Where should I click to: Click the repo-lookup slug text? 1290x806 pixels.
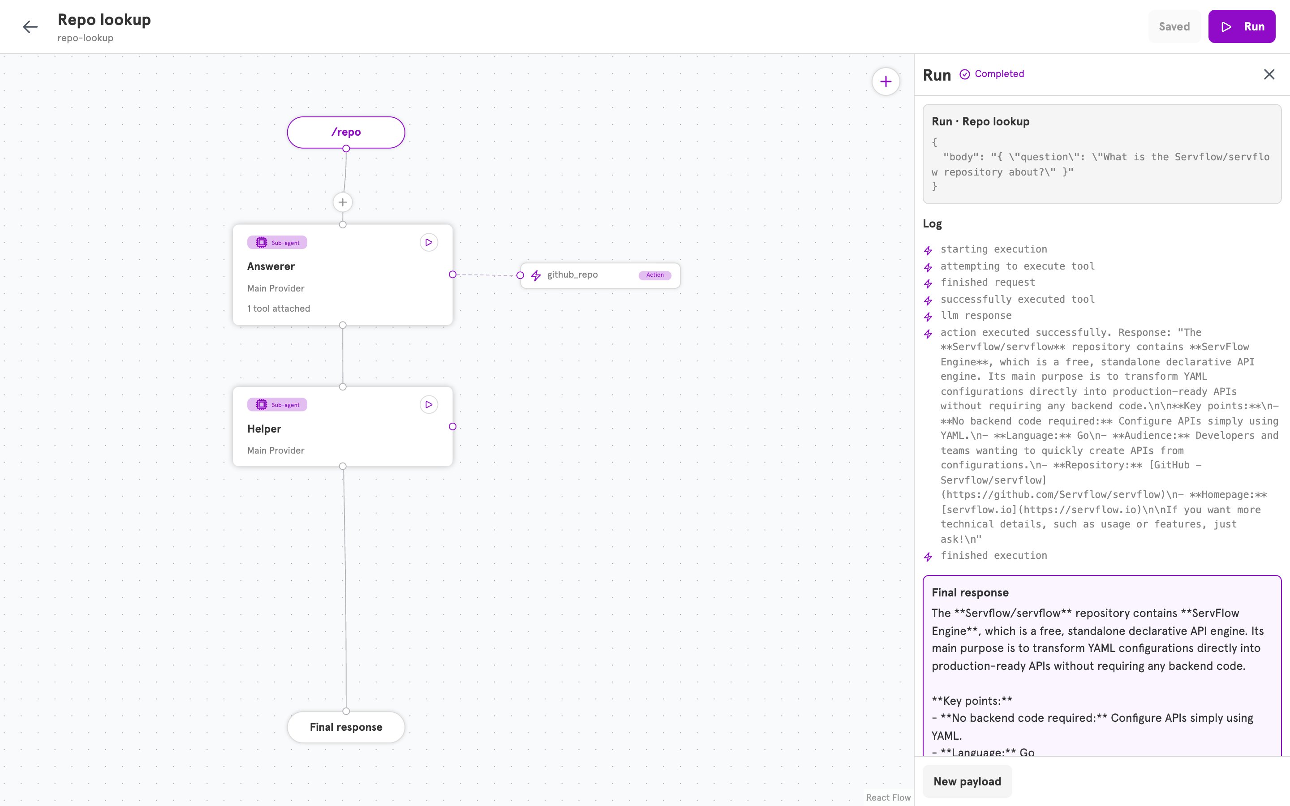pos(85,39)
